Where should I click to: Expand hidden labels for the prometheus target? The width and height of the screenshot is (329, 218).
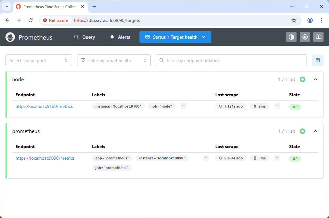coord(206,158)
